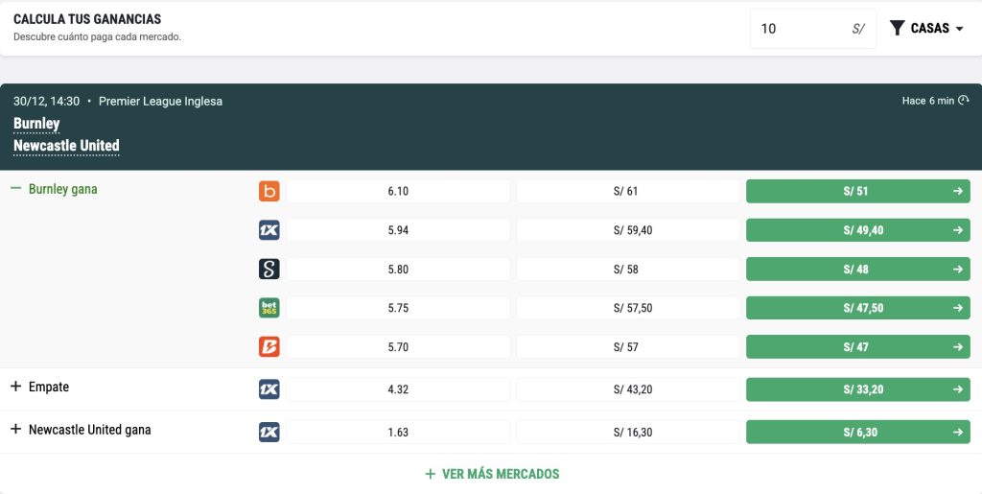Click the orange Betano logo beside 5.70
The width and height of the screenshot is (982, 494).
(x=269, y=346)
